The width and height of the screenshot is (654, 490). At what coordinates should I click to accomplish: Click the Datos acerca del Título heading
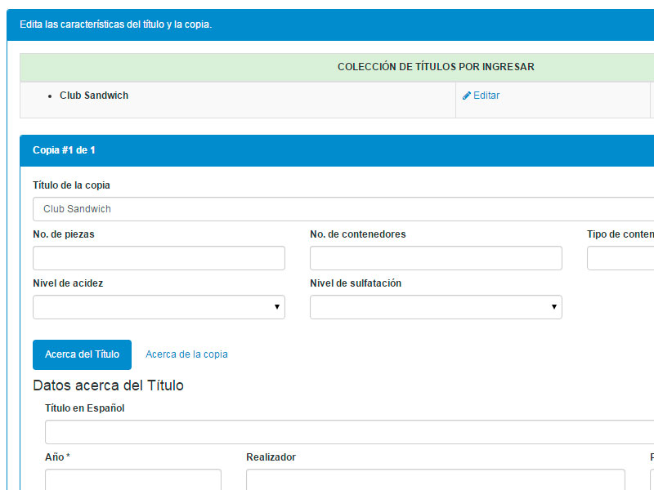tap(108, 385)
